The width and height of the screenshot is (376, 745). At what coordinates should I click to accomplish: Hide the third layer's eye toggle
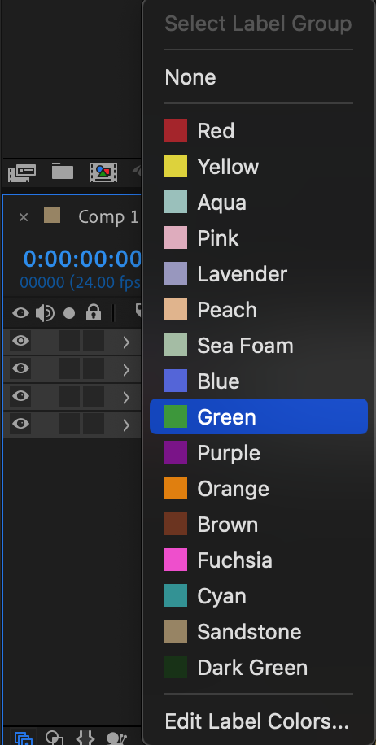[20, 396]
